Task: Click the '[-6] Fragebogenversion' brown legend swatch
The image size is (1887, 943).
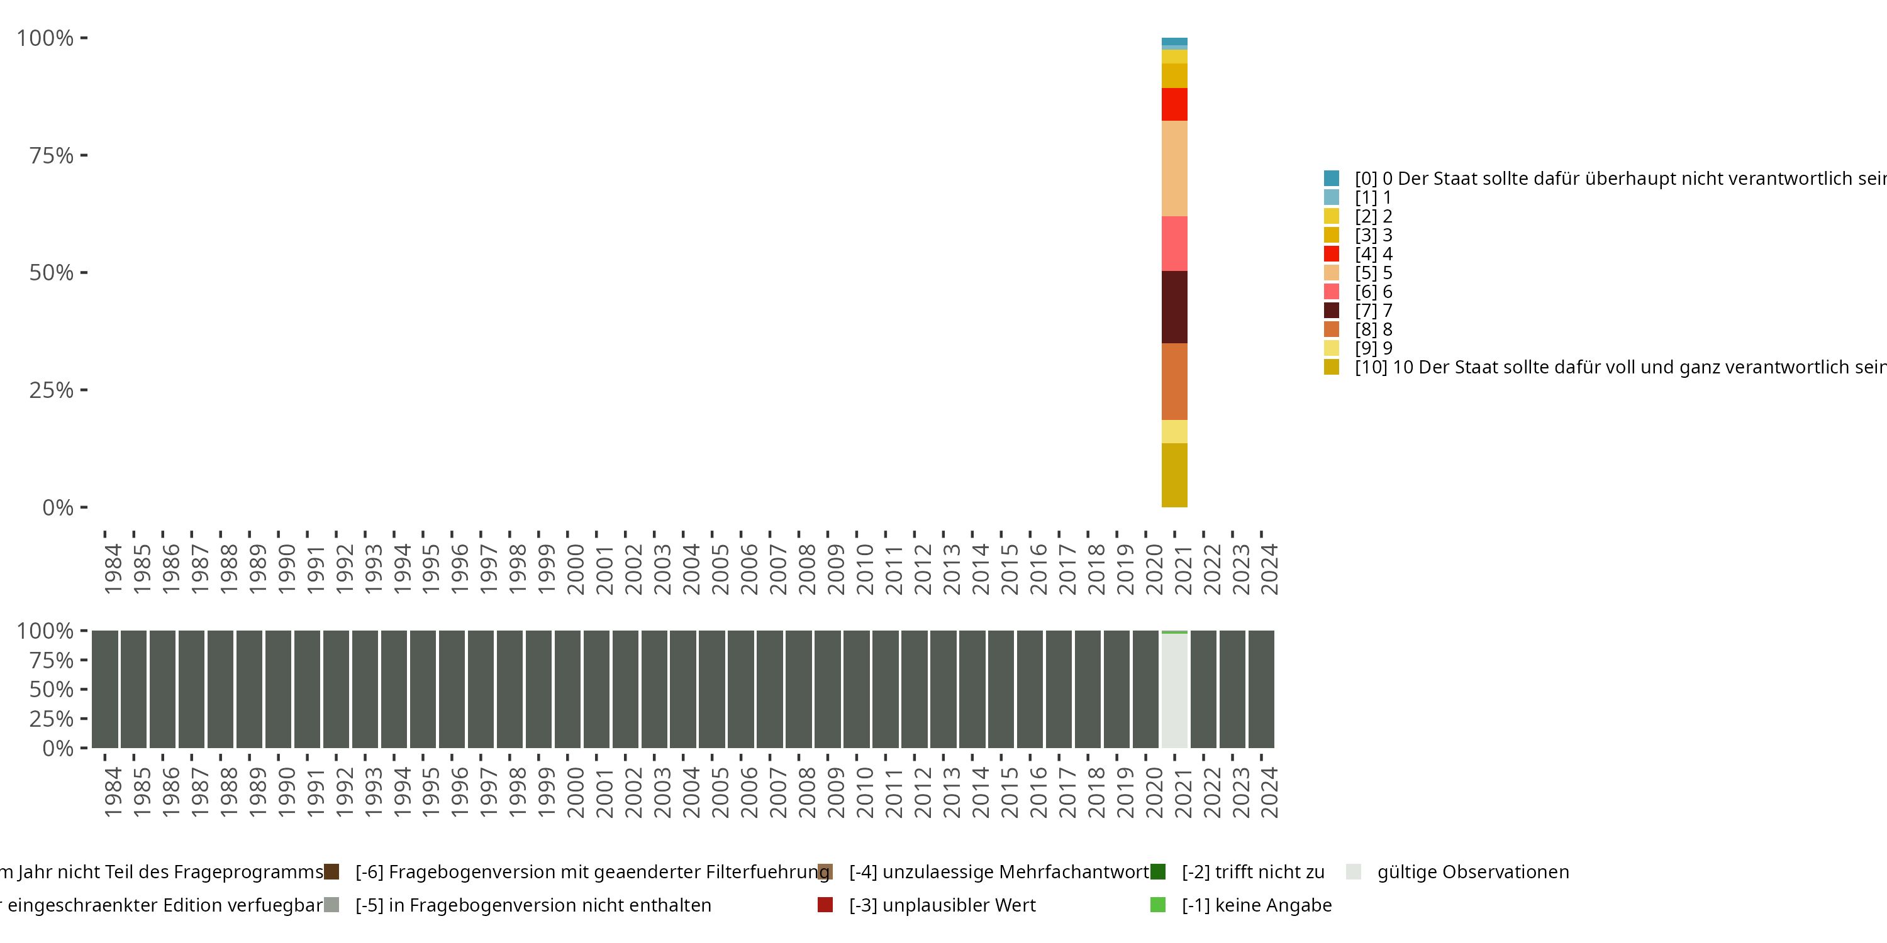Action: [x=331, y=872]
